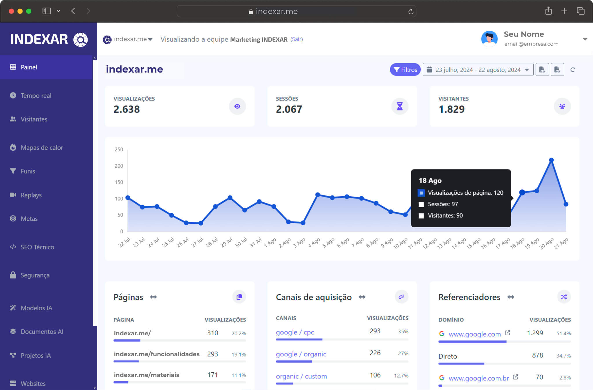Click the INDEXAR logo wheel icon

click(80, 40)
